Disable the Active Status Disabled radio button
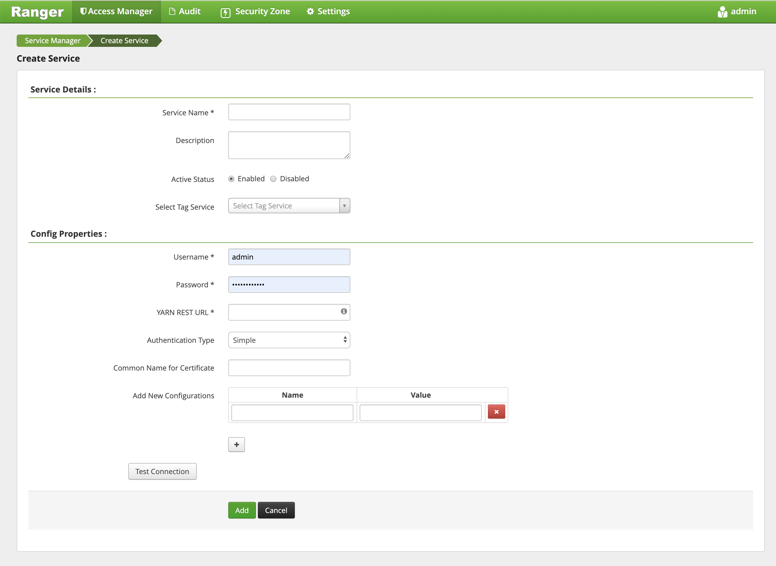The height and width of the screenshot is (566, 776). click(x=274, y=178)
